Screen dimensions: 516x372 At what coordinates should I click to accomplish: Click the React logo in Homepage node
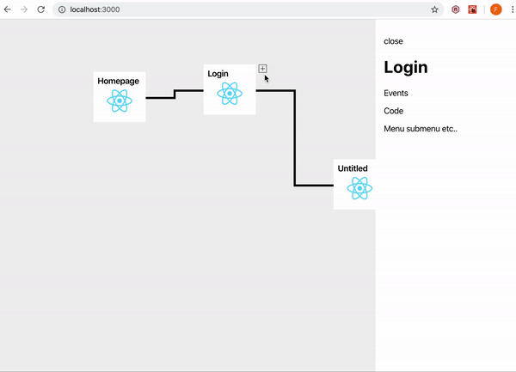tap(120, 101)
